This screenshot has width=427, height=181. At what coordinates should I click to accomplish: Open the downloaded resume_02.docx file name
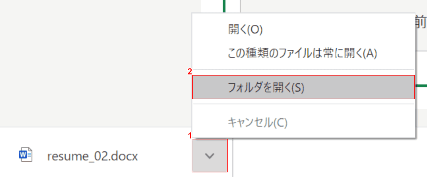click(x=92, y=156)
